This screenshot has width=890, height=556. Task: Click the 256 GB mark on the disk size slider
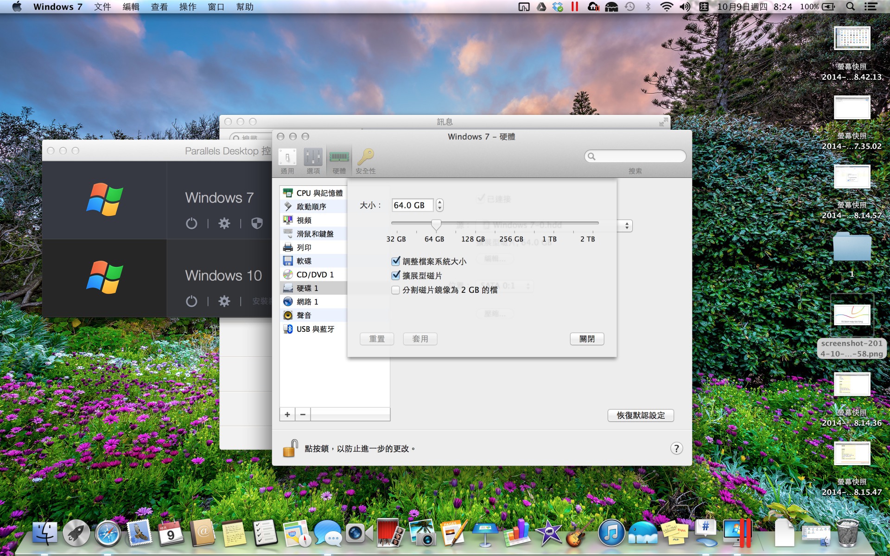[x=511, y=239]
